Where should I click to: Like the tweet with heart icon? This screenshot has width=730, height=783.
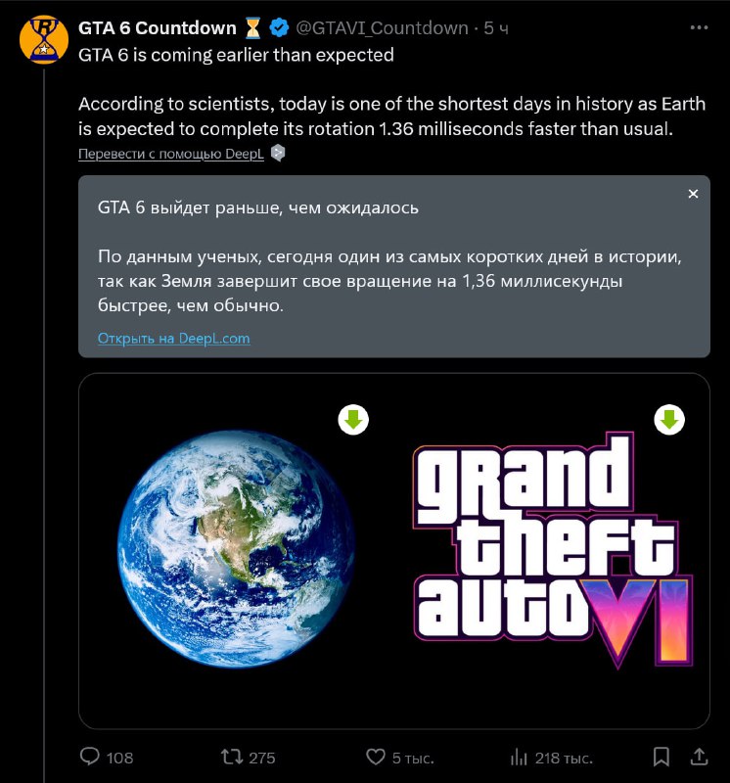click(x=375, y=757)
